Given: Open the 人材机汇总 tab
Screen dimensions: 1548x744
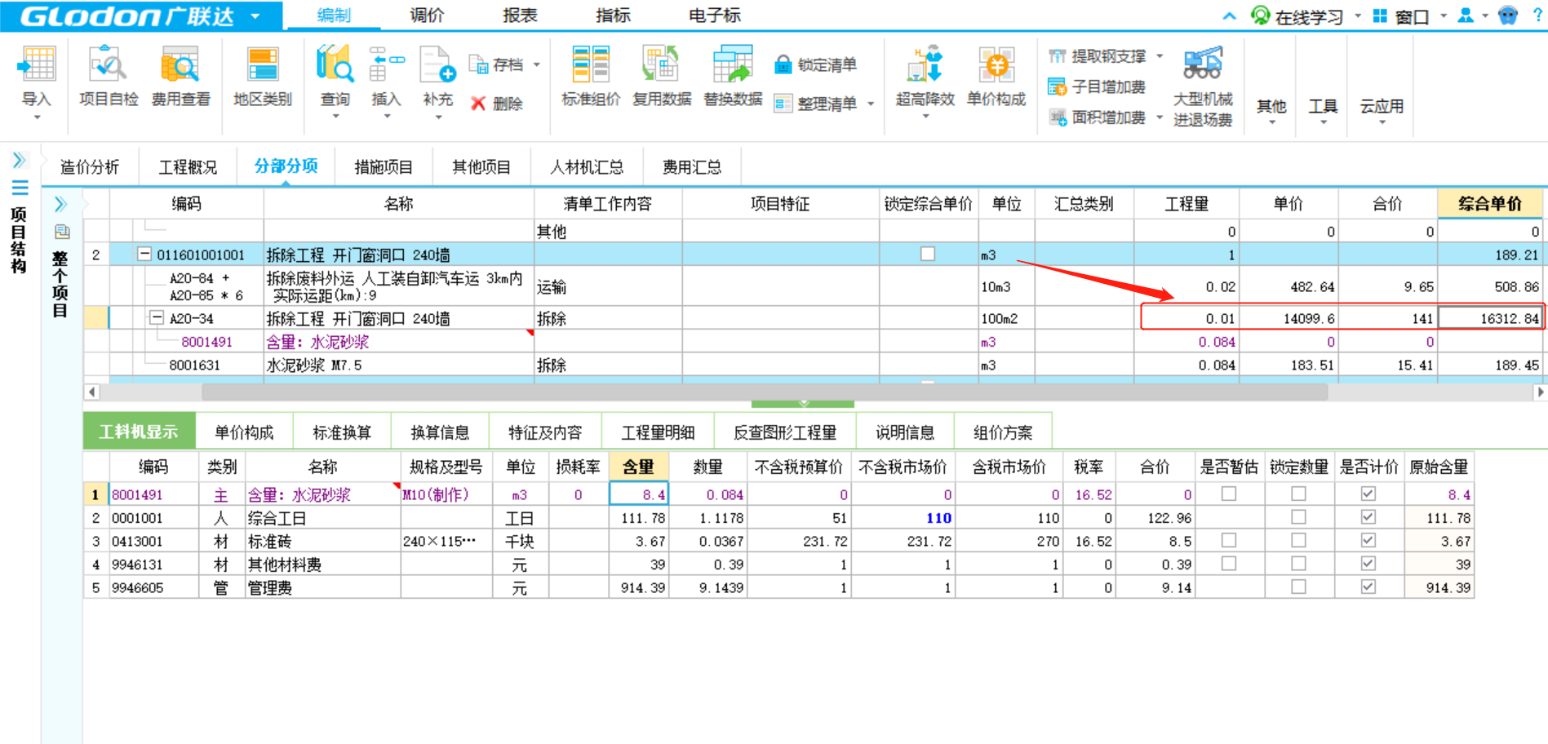Looking at the screenshot, I should click(587, 167).
